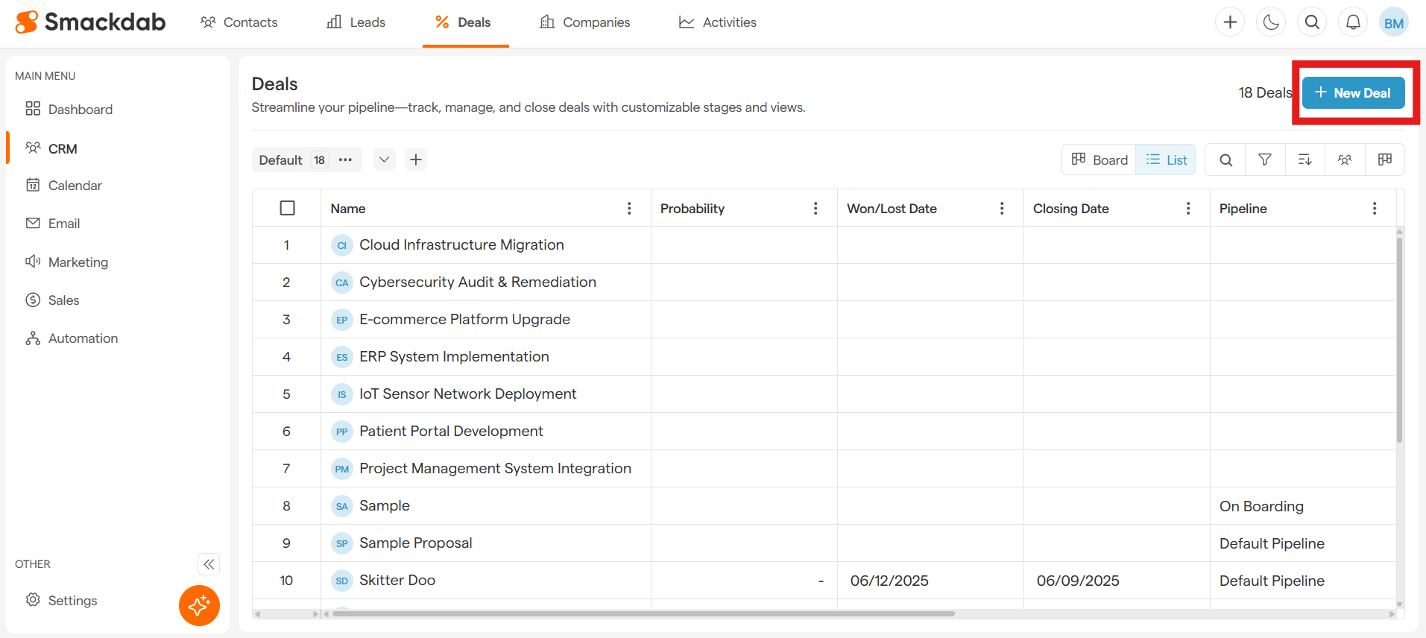
Task: Open the column layout icon in toolbar
Action: coord(1385,159)
